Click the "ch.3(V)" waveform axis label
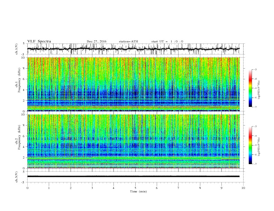The height and width of the screenshot is (211, 274). coord(17,177)
